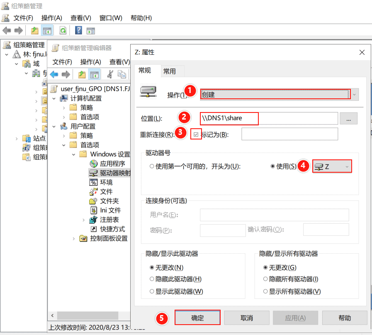372x335 pixels.
Task: Toggle show/hide console tree icon in main toolbar
Action: pyautogui.click(x=47, y=31)
